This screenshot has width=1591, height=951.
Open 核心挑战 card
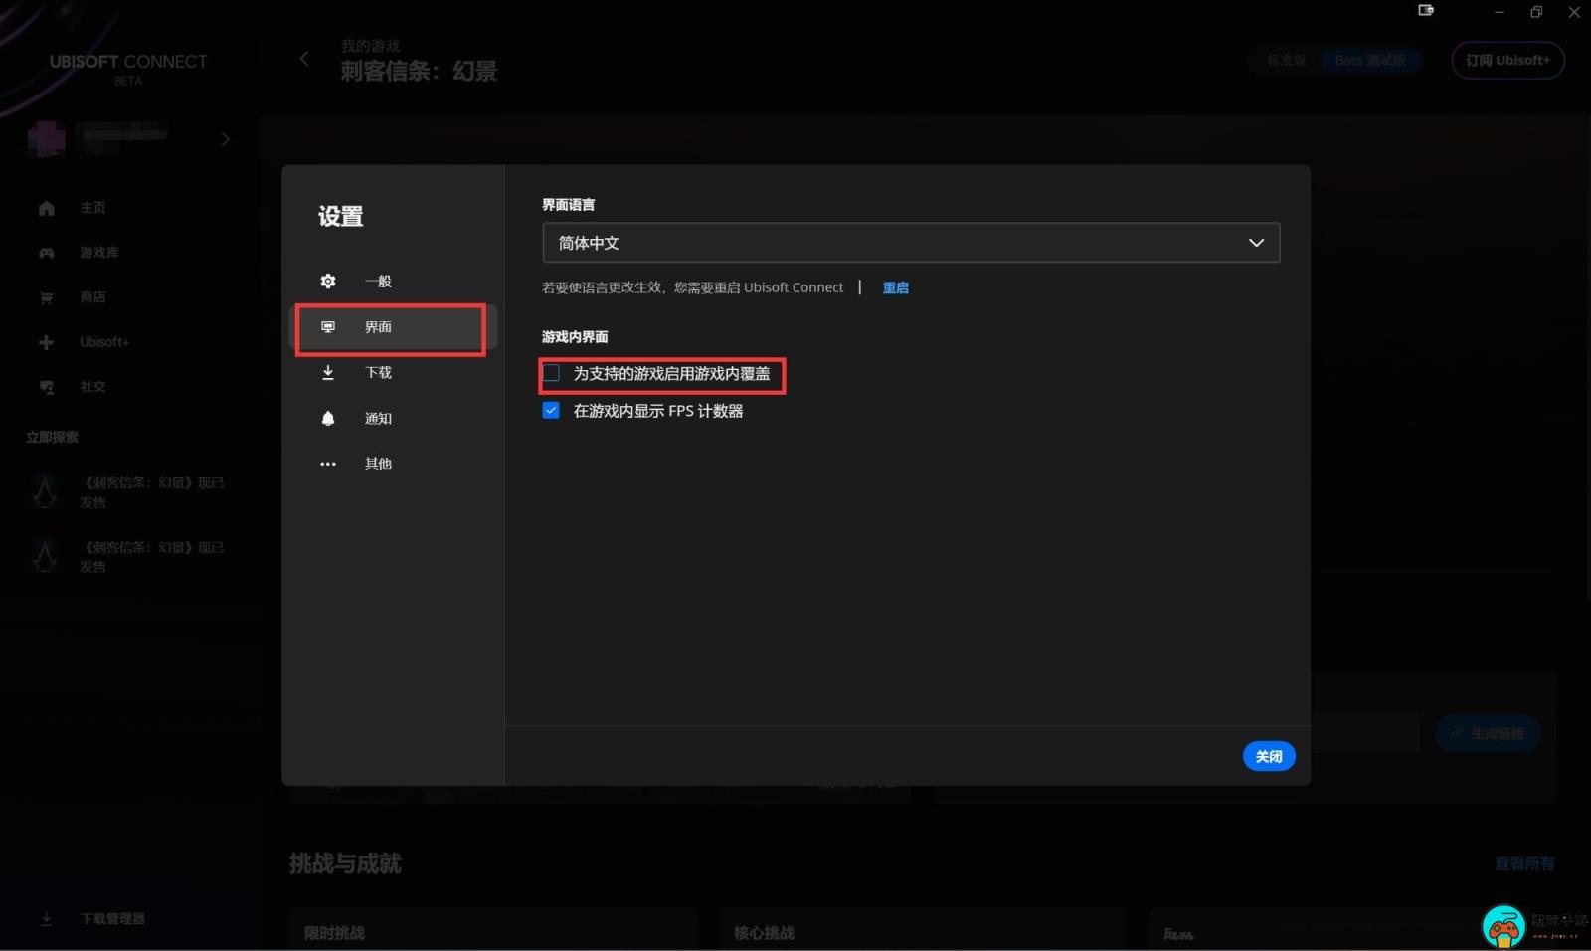coord(923,928)
